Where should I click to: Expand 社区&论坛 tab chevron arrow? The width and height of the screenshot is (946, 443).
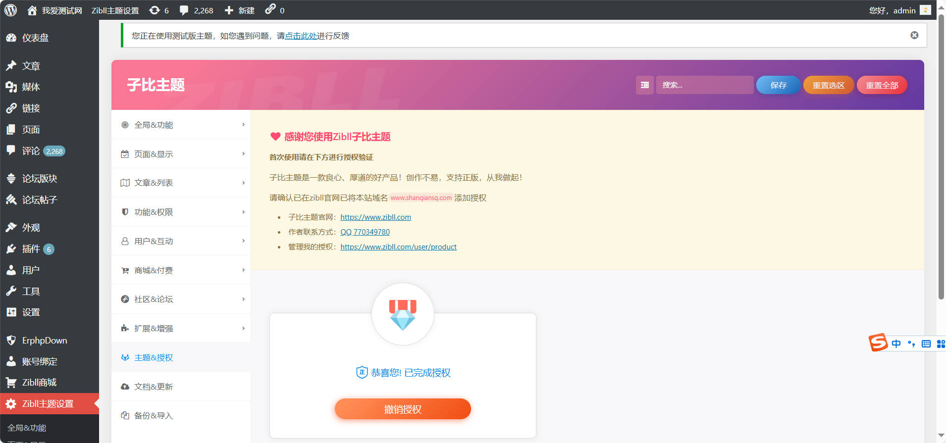[x=243, y=299]
